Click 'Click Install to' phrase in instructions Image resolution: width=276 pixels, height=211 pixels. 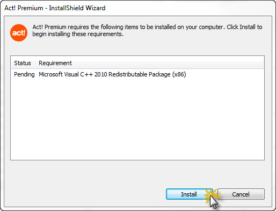pos(244,27)
